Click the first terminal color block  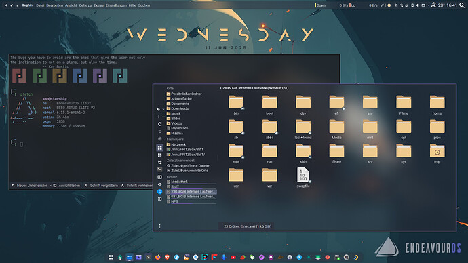(x=20, y=76)
